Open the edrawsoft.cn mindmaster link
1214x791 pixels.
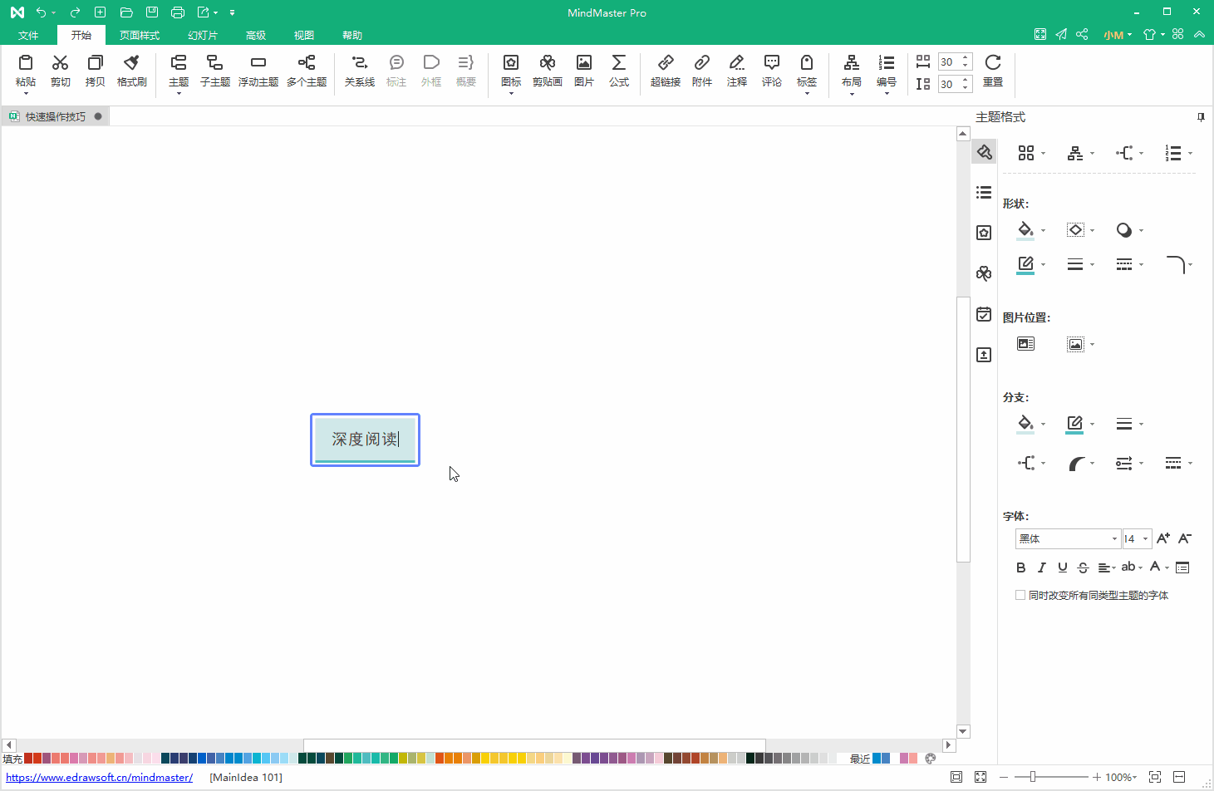point(99,778)
